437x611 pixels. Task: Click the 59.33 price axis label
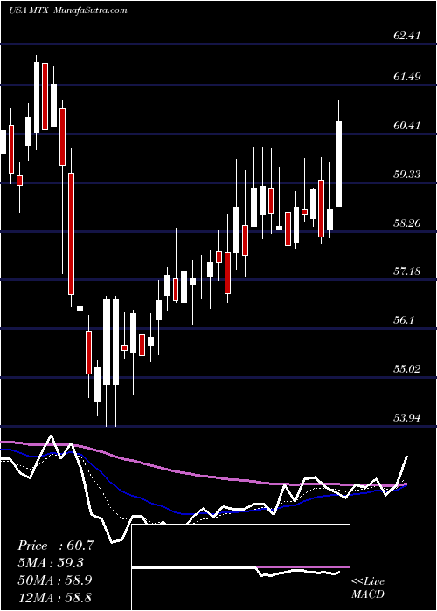point(407,175)
